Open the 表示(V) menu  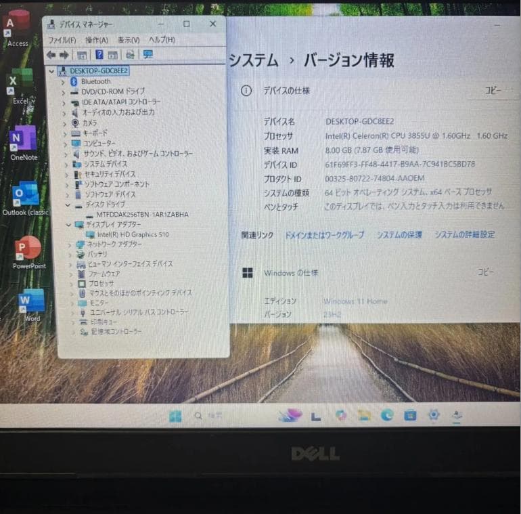[x=129, y=40]
